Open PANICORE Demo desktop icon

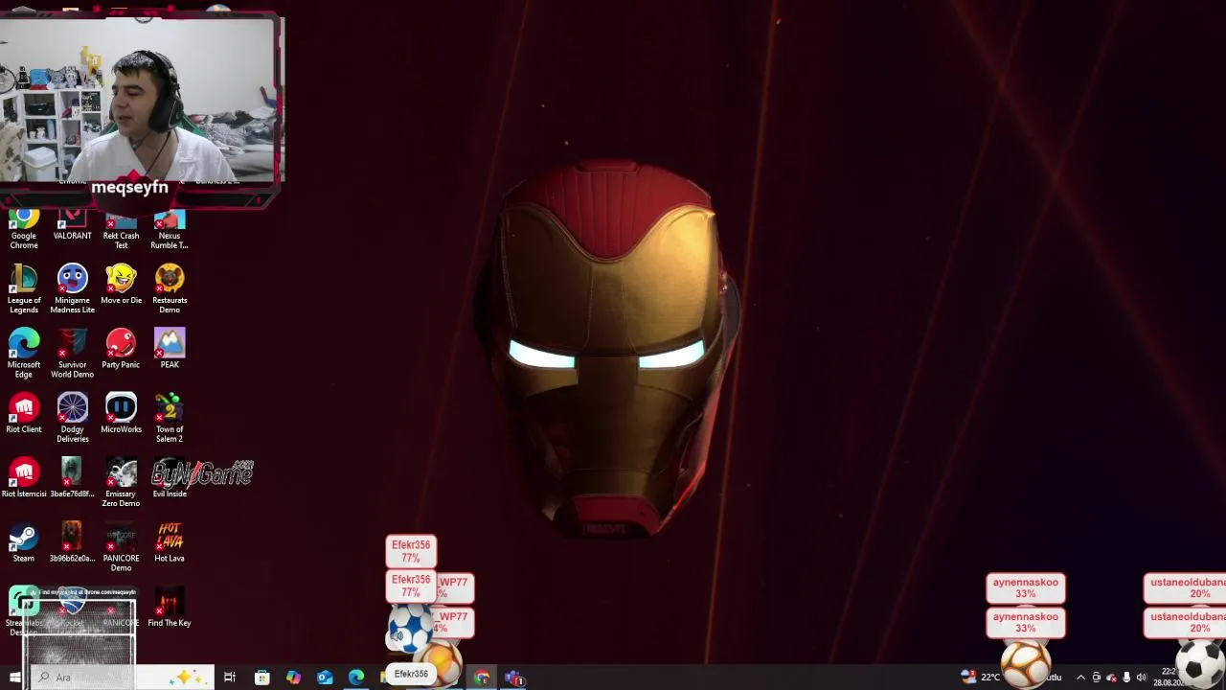pyautogui.click(x=121, y=546)
